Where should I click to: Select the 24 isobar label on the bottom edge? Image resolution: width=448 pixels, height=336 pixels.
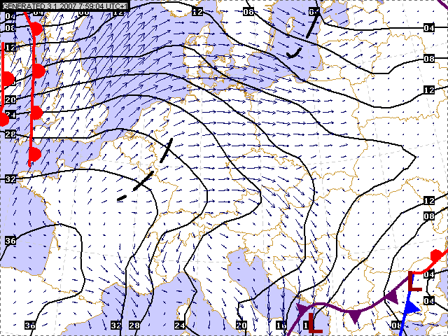point(180,325)
